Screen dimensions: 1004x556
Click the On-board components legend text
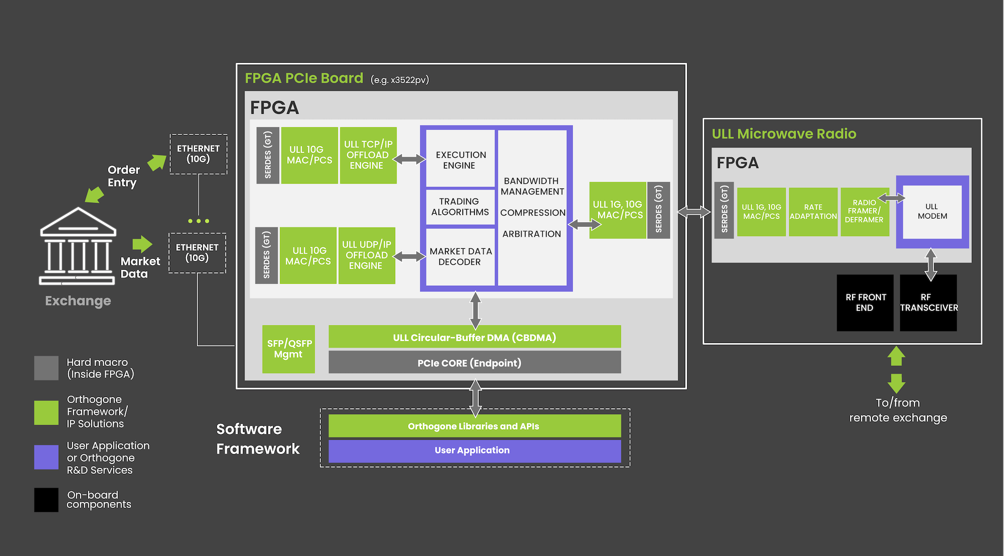[x=99, y=500]
